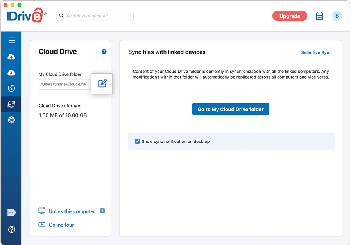Click the Cloud Drive heading
This screenshot has width=351, height=245.
click(x=58, y=52)
